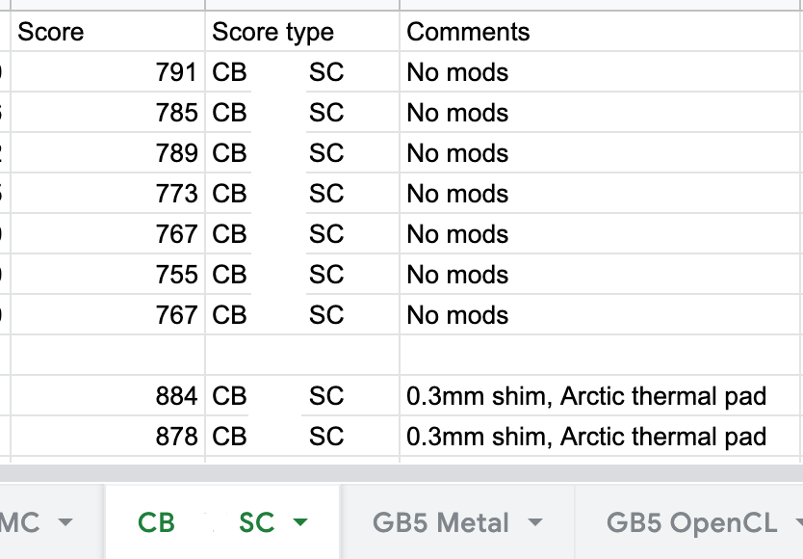Viewport: 803px width, 559px height.
Task: Select the score cell showing 773
Action: pos(108,194)
